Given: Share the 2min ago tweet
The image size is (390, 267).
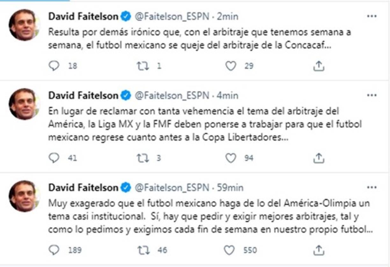Looking at the screenshot, I should pos(319,66).
